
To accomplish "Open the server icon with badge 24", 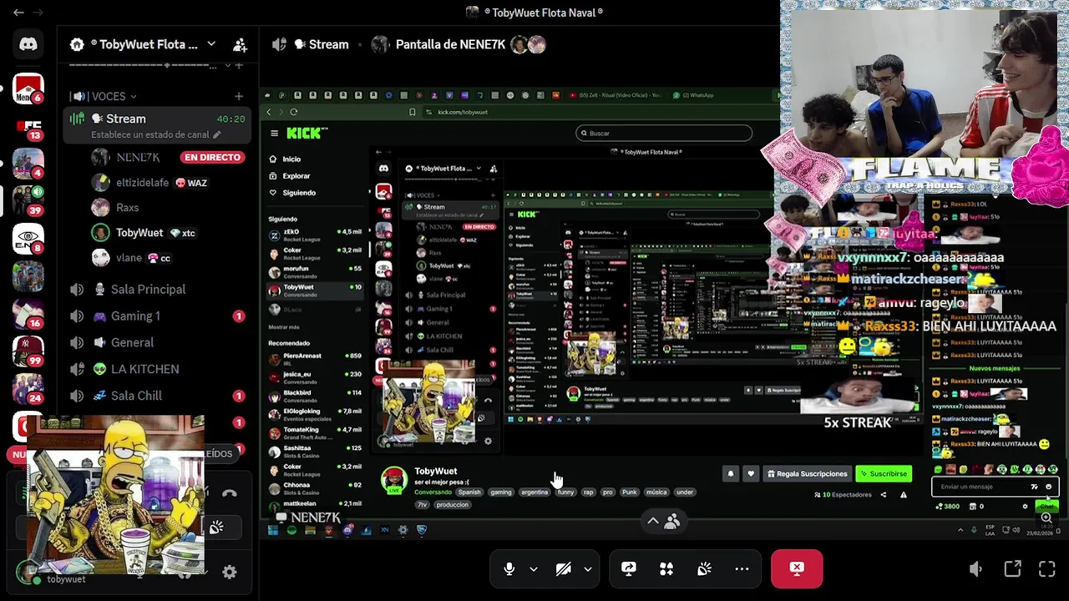I will [28, 388].
